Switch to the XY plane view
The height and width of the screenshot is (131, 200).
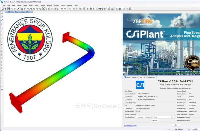65,9
